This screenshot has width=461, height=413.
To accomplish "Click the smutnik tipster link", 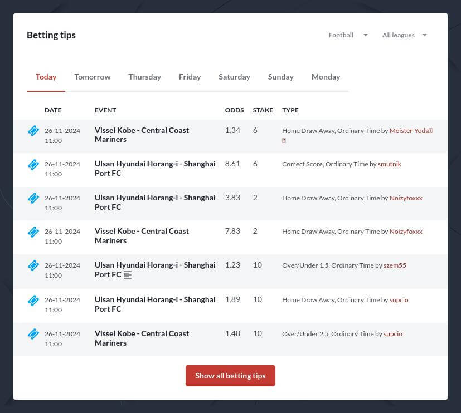I will (x=389, y=164).
